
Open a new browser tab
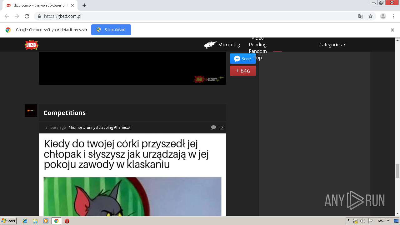(x=84, y=5)
